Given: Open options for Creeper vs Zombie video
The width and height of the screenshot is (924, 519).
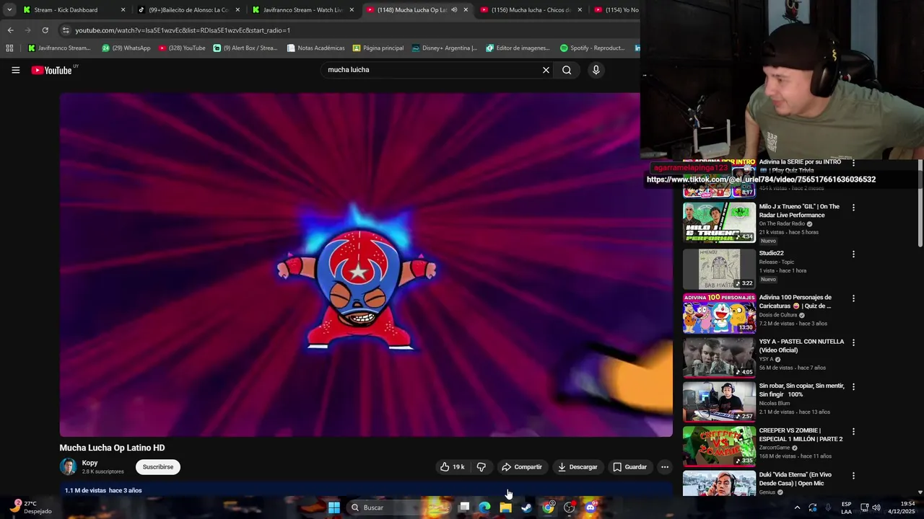Looking at the screenshot, I should (x=853, y=431).
